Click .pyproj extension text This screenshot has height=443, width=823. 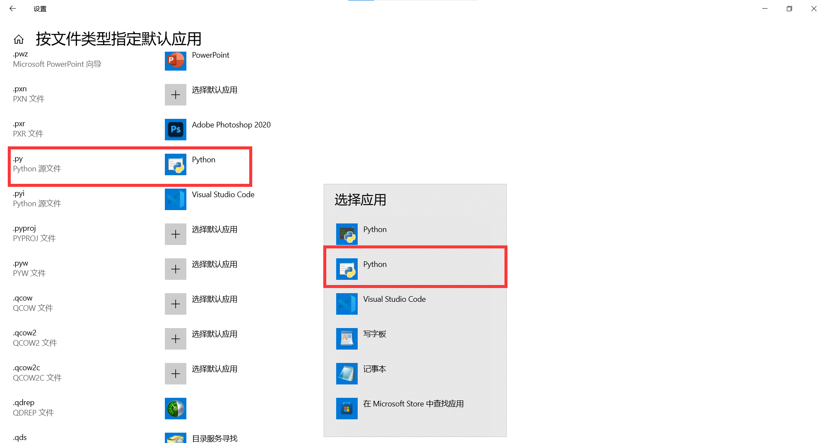coord(25,229)
